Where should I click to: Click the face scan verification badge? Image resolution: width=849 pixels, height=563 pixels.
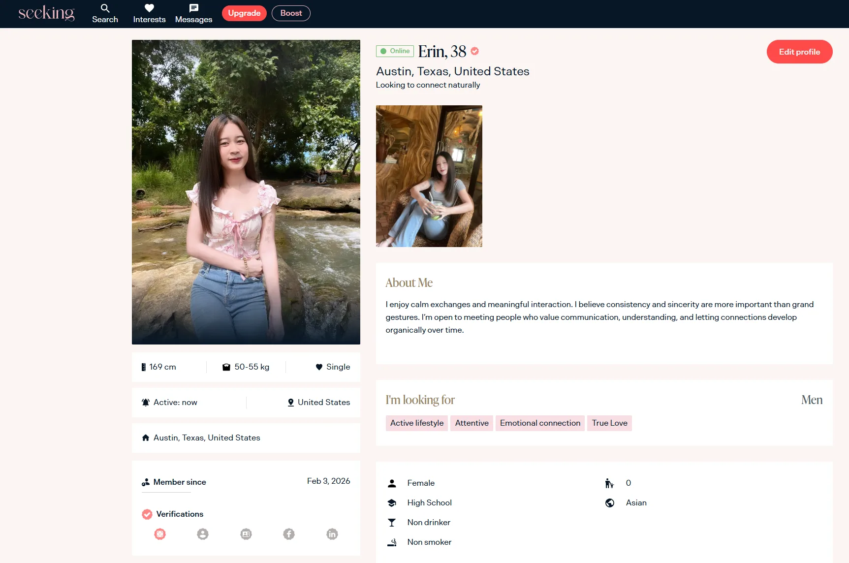point(160,534)
